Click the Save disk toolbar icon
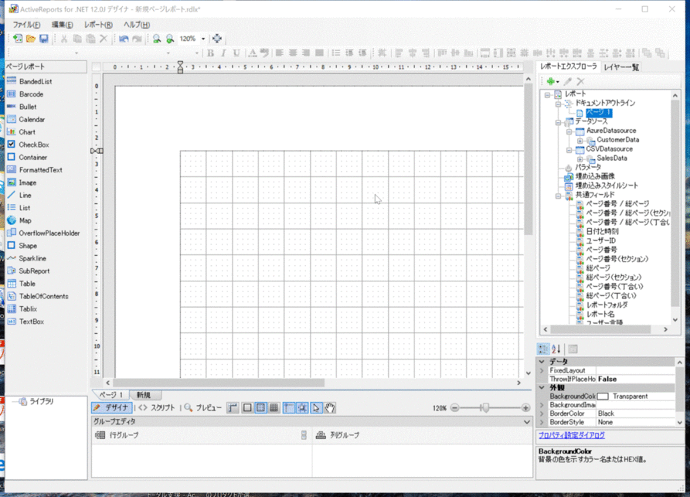The width and height of the screenshot is (690, 497). pyautogui.click(x=43, y=39)
